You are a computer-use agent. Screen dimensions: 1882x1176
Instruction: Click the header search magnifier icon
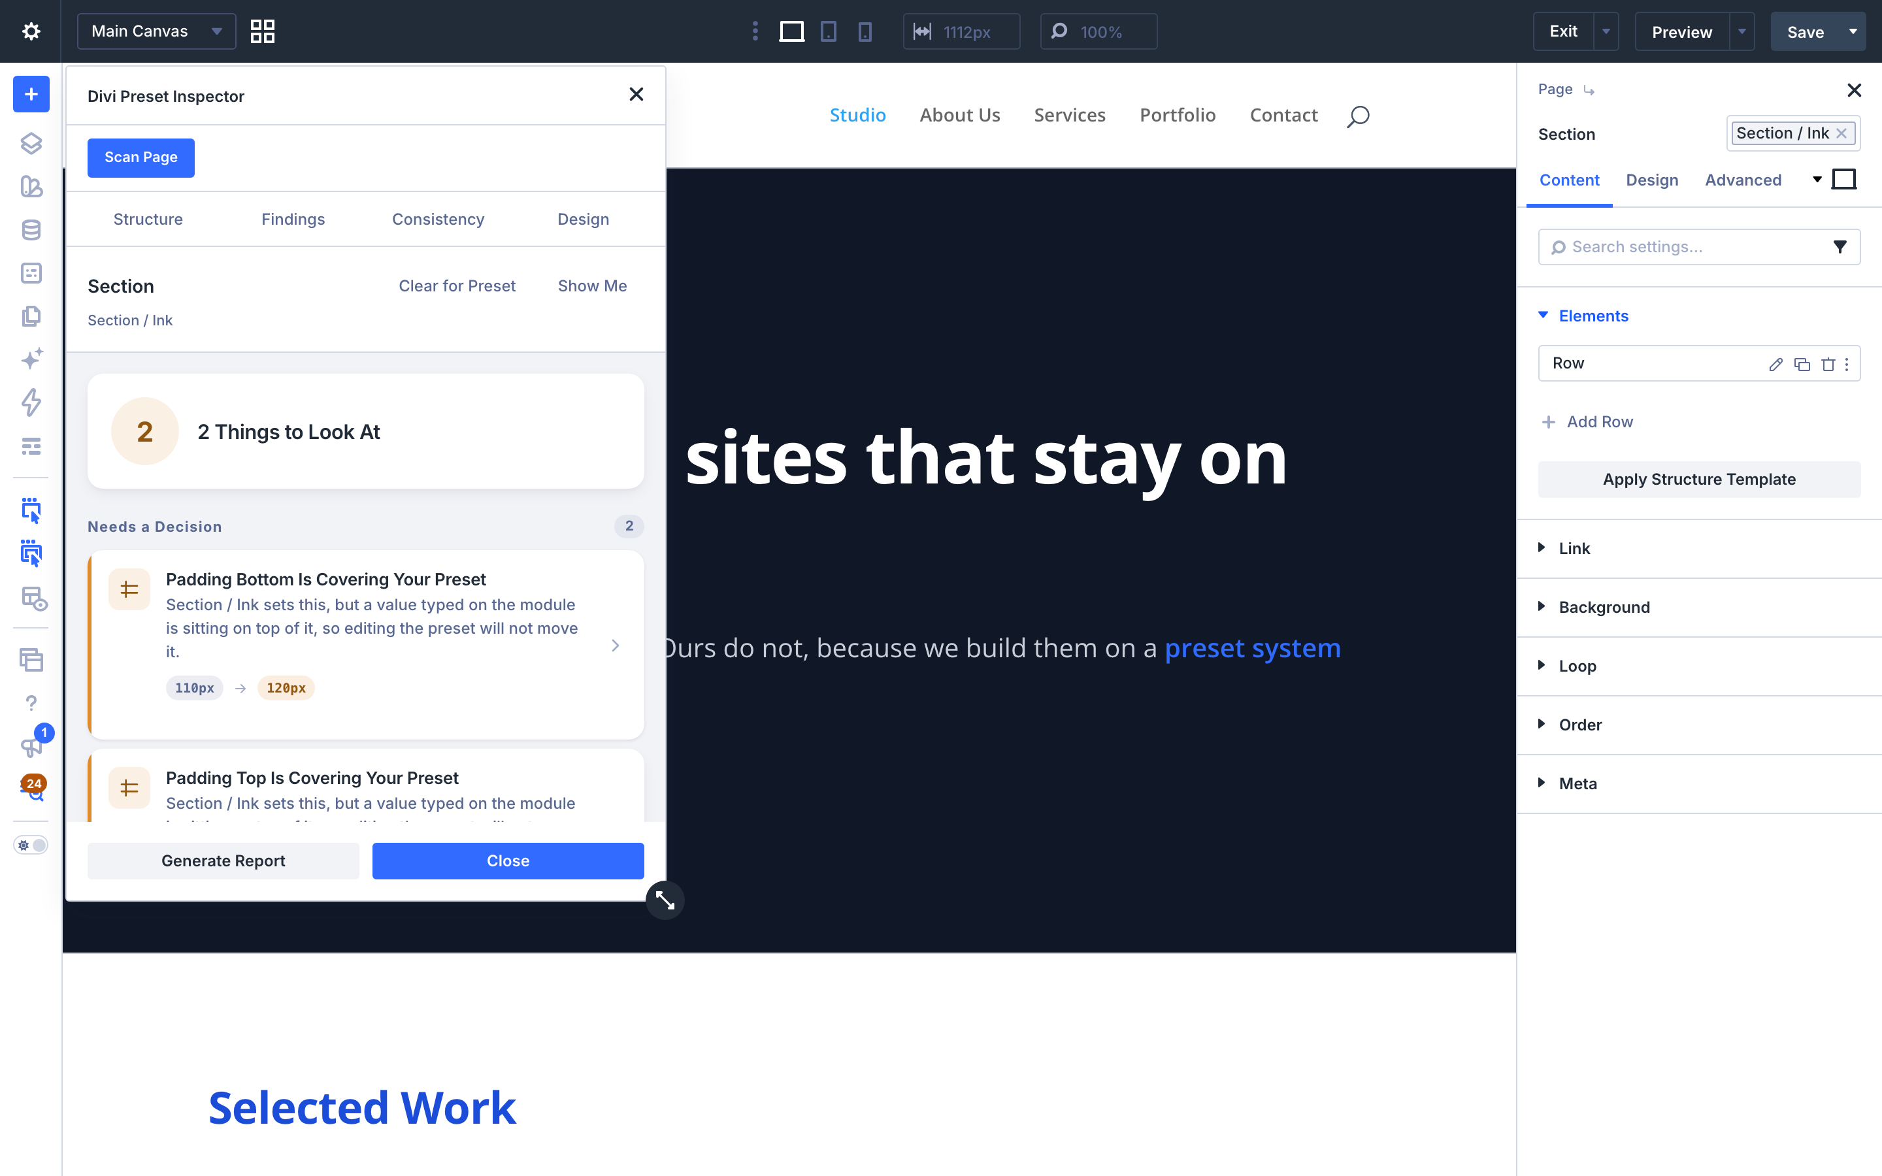(1358, 117)
